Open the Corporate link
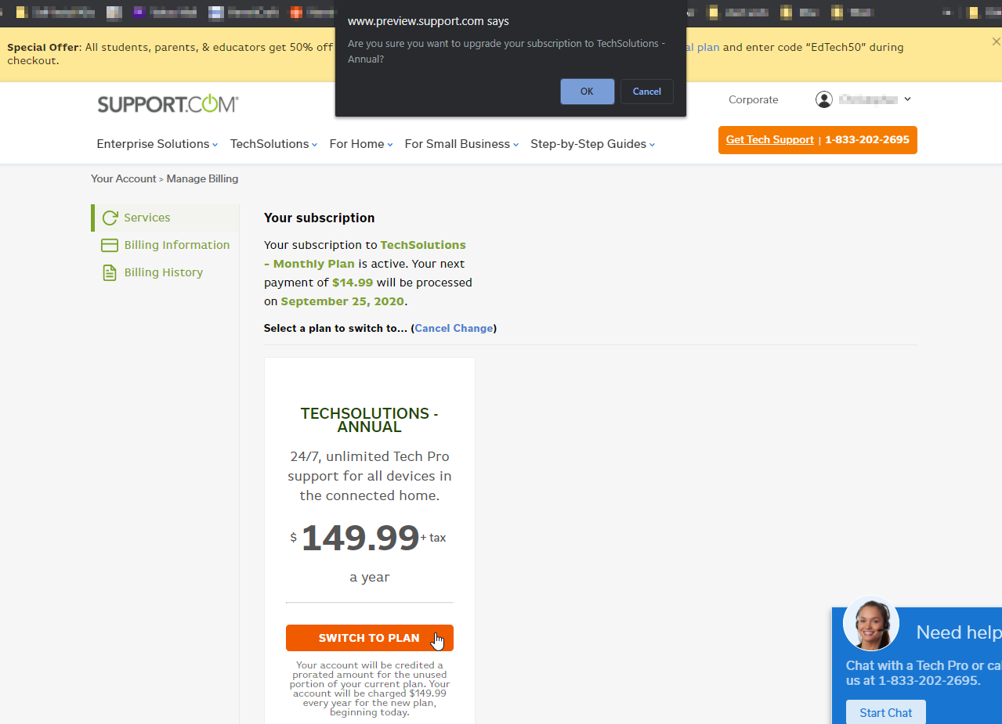Viewport: 1002px width, 724px height. (753, 99)
